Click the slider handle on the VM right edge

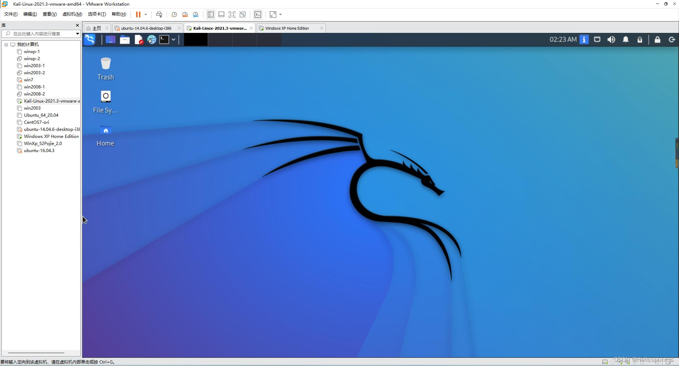click(677, 153)
